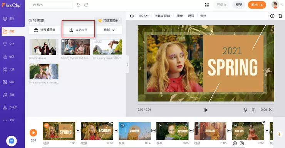Open the 背景 background panel
The height and width of the screenshot is (148, 285).
tap(9, 82)
